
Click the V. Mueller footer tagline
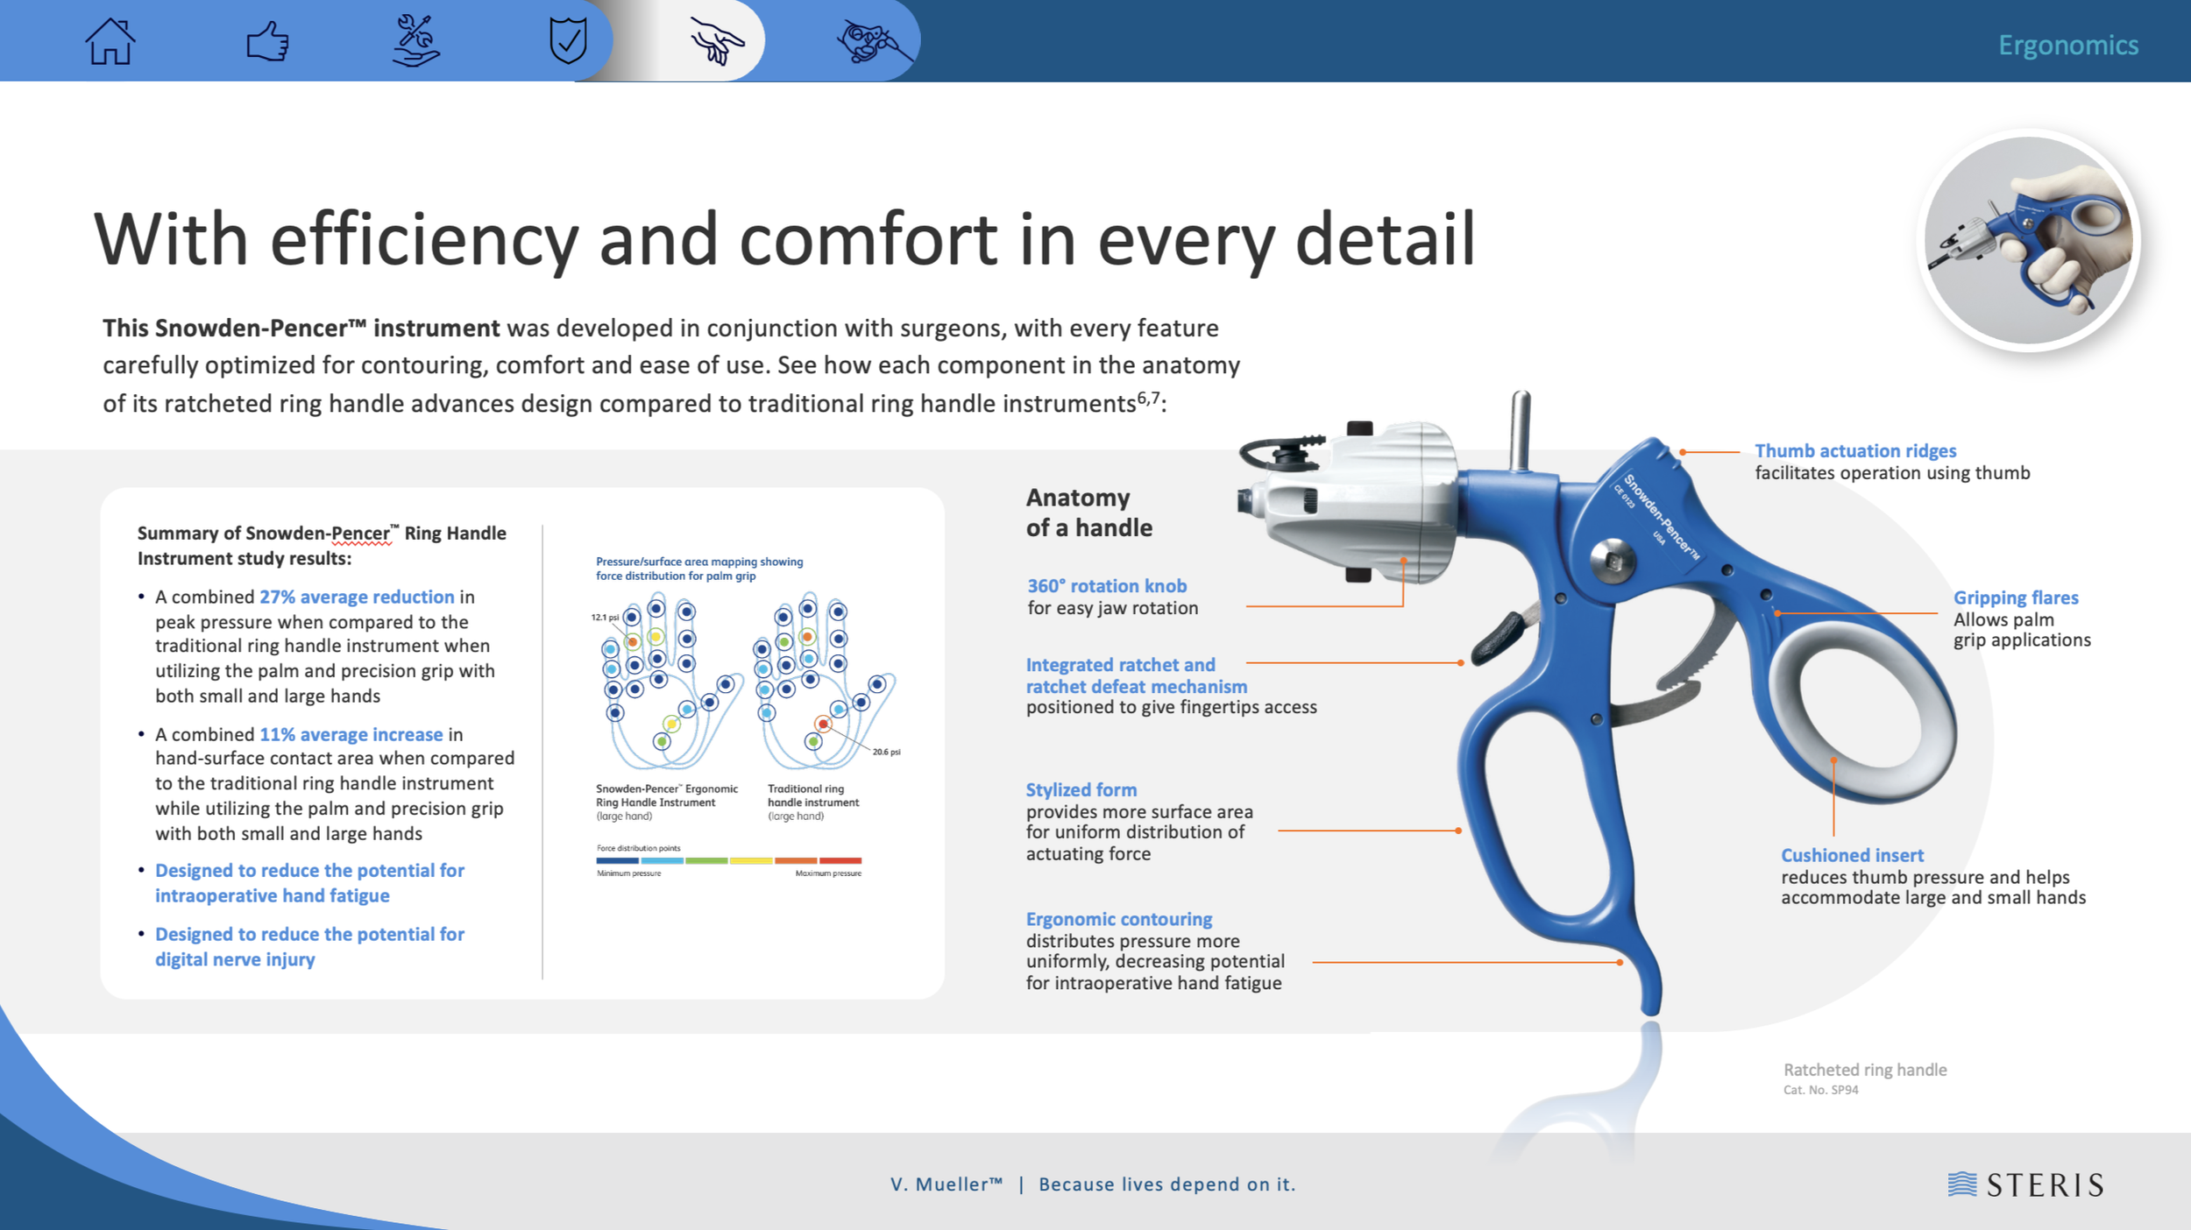1093,1184
